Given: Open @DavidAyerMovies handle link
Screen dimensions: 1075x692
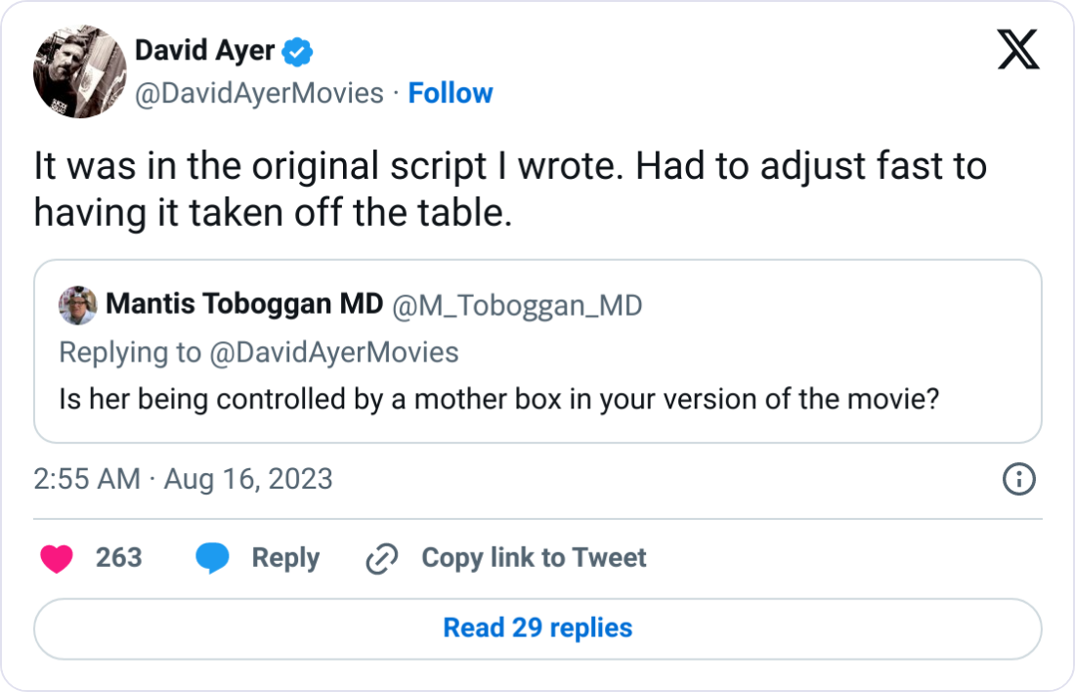Looking at the screenshot, I should pos(256,93).
